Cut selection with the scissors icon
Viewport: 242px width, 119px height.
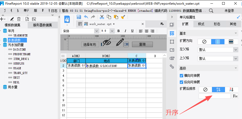click(102, 17)
